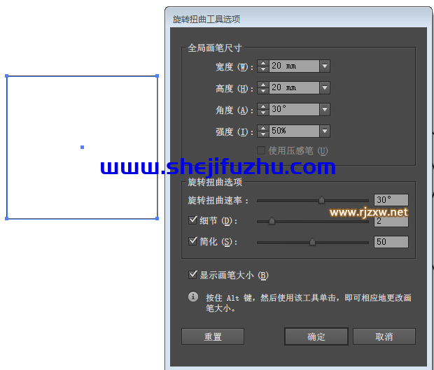Click the square's top-left corner handle
434x370 pixels.
pyautogui.click(x=6, y=76)
